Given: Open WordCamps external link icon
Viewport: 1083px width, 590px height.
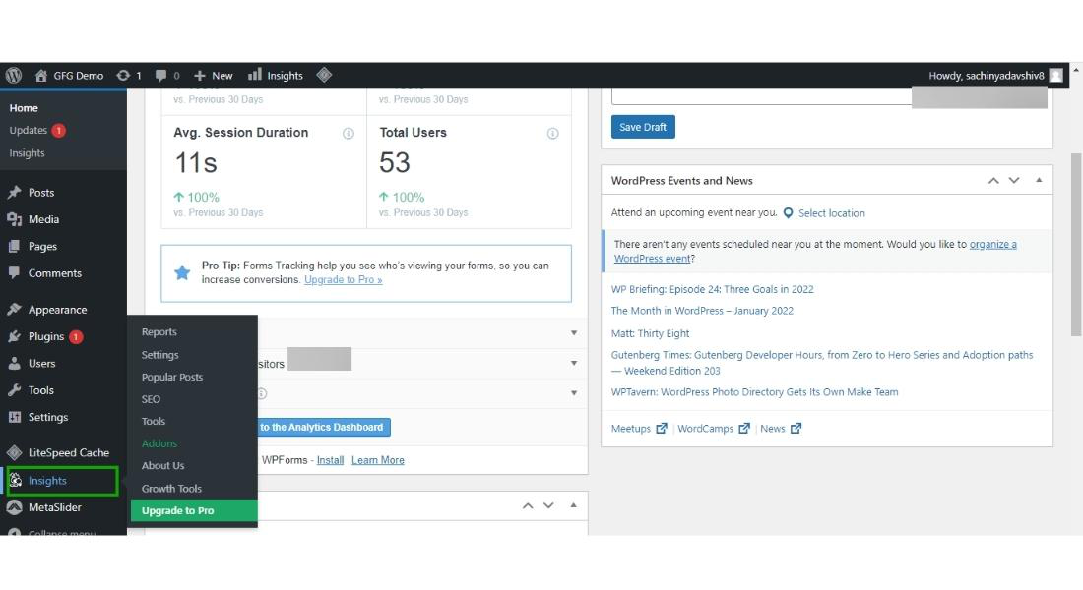Looking at the screenshot, I should tap(744, 429).
